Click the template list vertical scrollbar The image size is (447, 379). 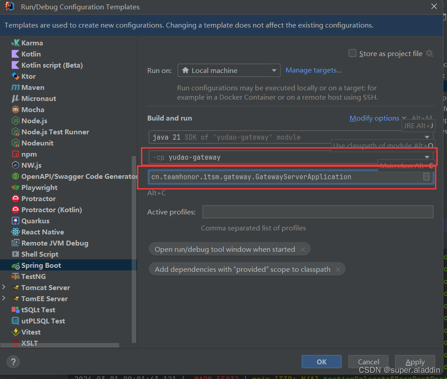coord(134,249)
